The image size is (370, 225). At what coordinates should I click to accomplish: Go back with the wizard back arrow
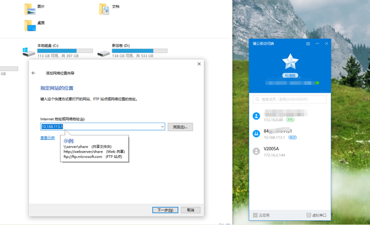pos(34,73)
